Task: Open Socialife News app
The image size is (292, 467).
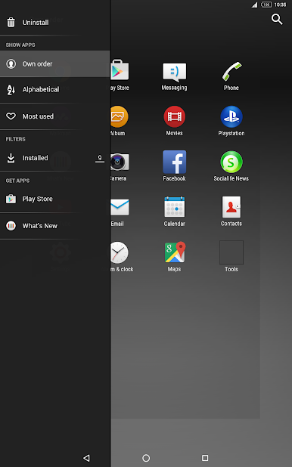Action: click(x=231, y=166)
